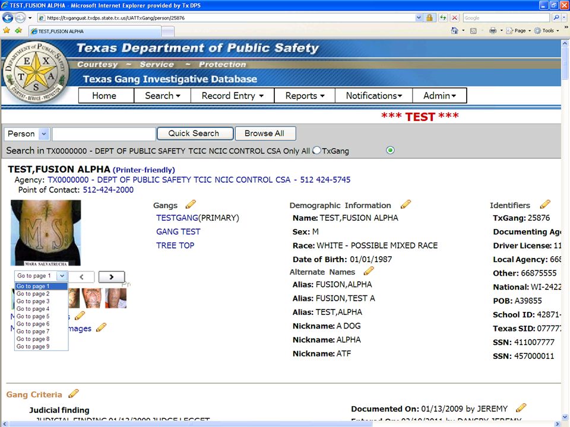This screenshot has width=570, height=427.
Task: Click the Add to Favorites icon
Action: coord(18,31)
